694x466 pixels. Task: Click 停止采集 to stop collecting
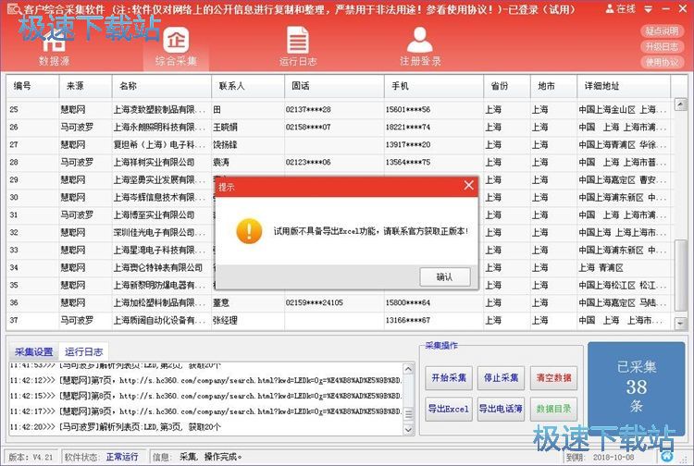[501, 377]
